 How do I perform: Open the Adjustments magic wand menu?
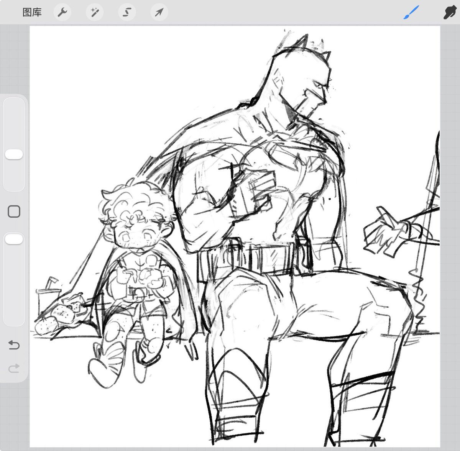click(x=94, y=13)
